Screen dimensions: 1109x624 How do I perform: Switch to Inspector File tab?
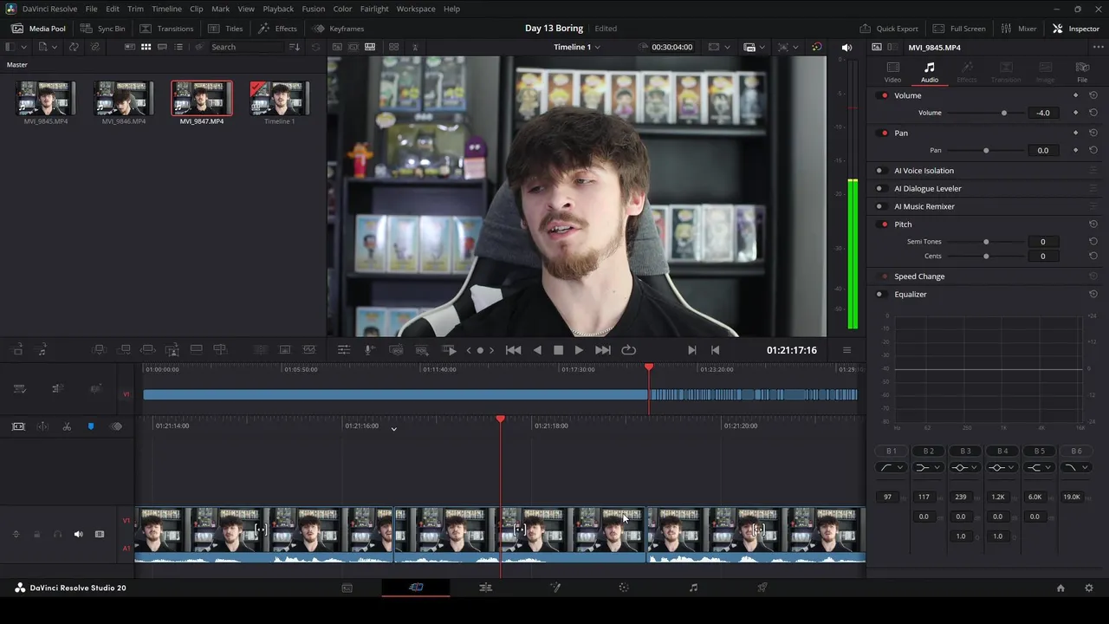tap(1082, 72)
